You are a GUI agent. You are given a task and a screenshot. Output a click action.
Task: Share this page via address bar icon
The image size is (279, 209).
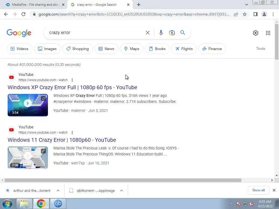coord(236,14)
